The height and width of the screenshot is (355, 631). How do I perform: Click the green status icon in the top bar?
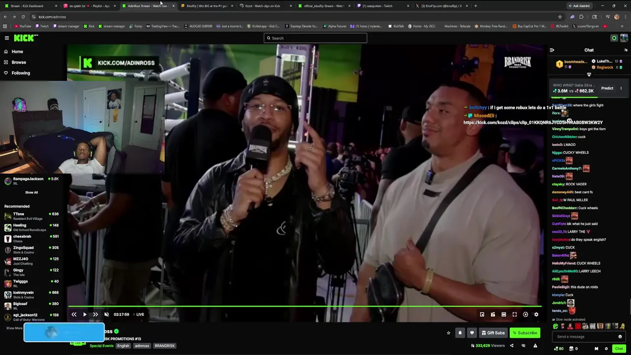coord(614,38)
